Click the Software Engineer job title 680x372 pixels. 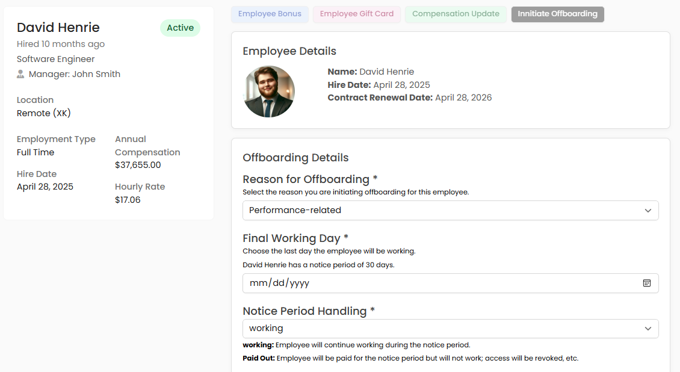tap(56, 59)
